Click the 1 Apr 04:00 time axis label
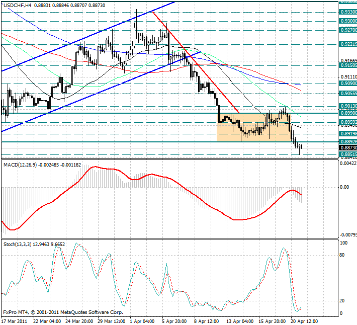The width and height of the screenshot is (357, 325). tap(142, 321)
